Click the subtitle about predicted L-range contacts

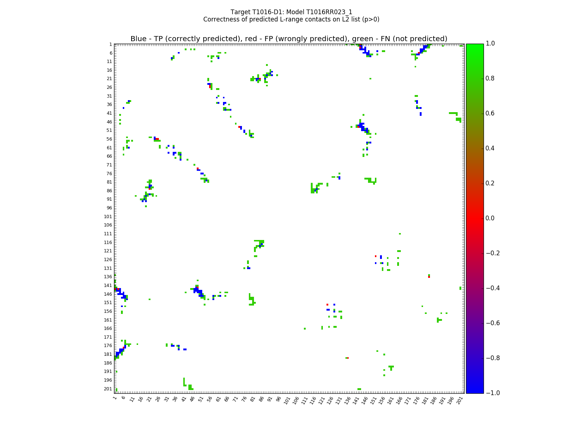point(291,19)
